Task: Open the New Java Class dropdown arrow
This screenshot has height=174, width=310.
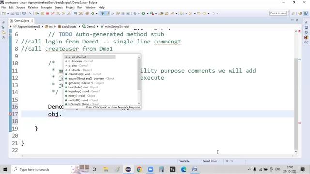Action: point(97,14)
